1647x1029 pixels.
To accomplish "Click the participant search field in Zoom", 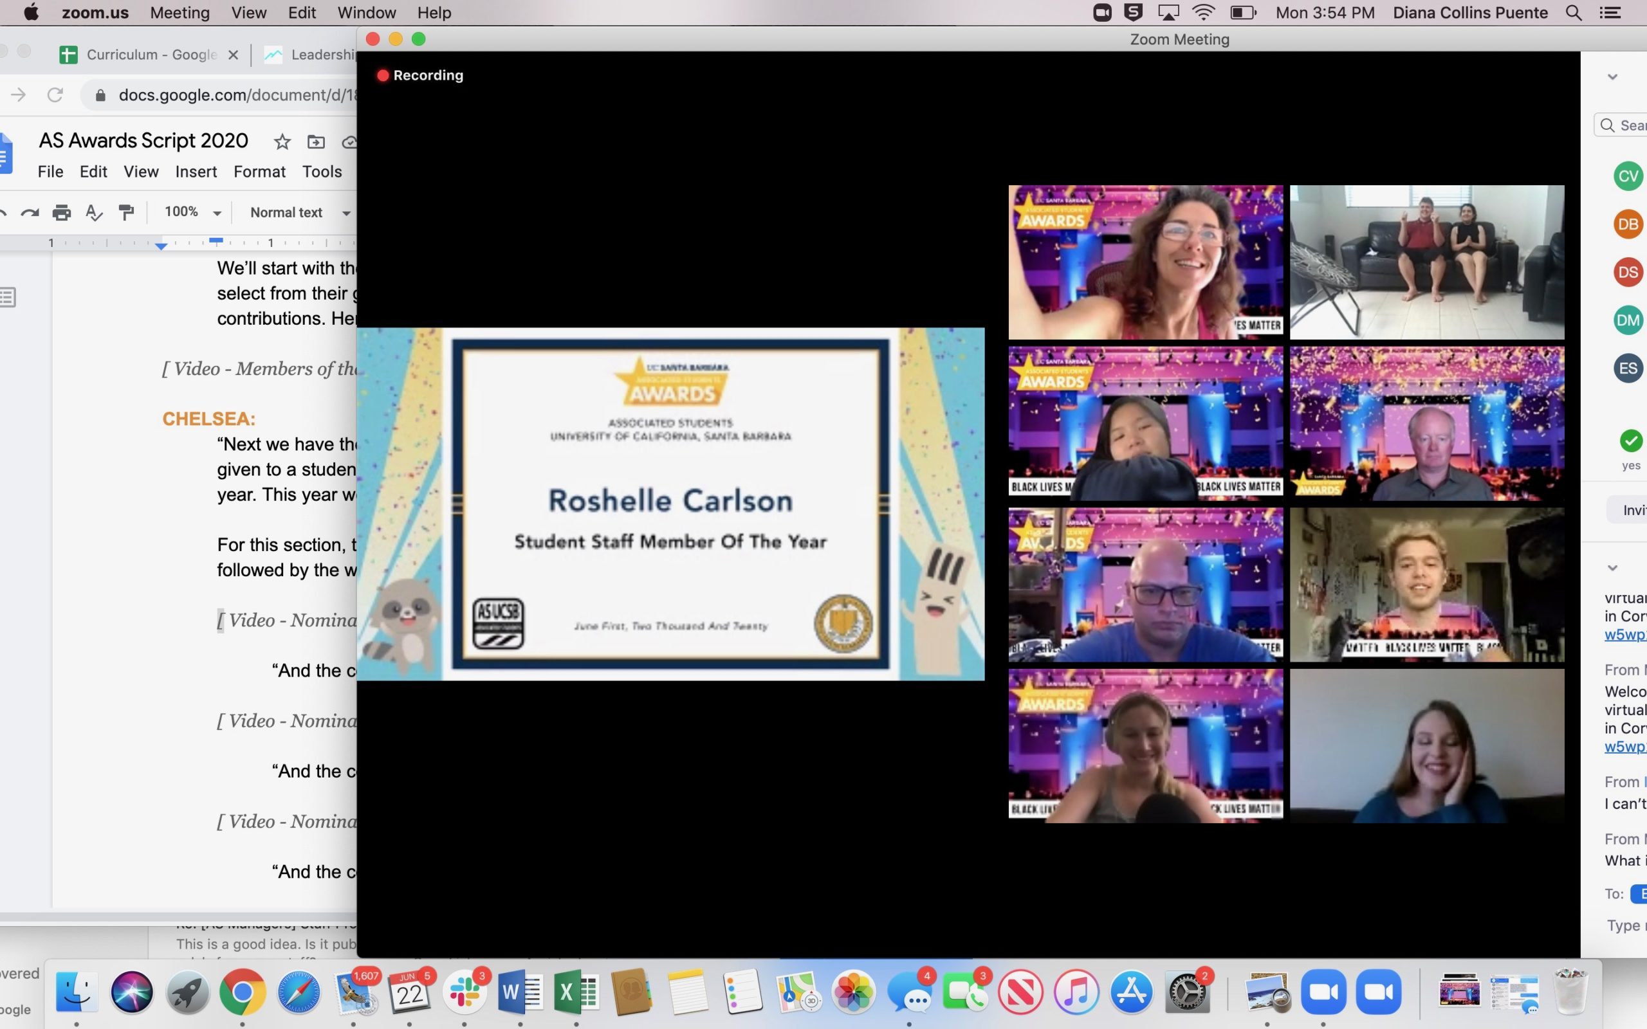I will 1621,125.
